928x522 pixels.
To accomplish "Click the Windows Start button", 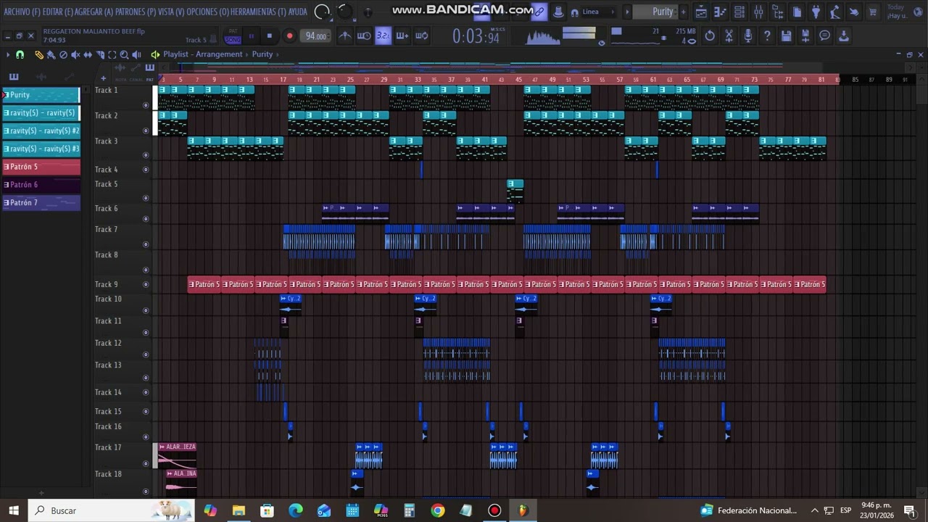I will point(13,510).
